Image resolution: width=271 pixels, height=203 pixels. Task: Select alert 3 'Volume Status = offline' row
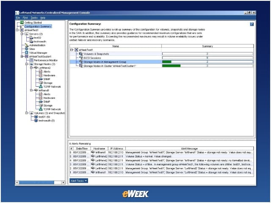162,165
